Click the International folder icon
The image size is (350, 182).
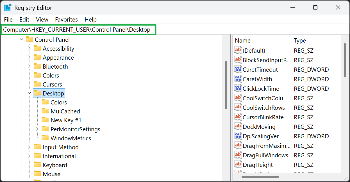pos(37,156)
